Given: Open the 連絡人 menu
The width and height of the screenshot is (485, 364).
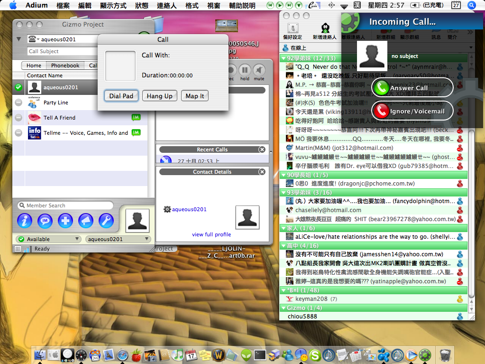Looking at the screenshot, I should (166, 5).
